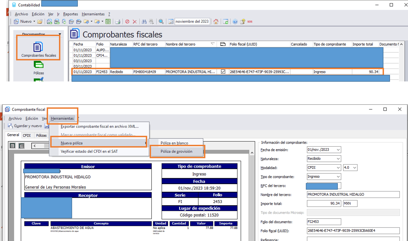408x241 pixels.
Task: Click Guardar y nuevo button
Action: (x=25, y=126)
